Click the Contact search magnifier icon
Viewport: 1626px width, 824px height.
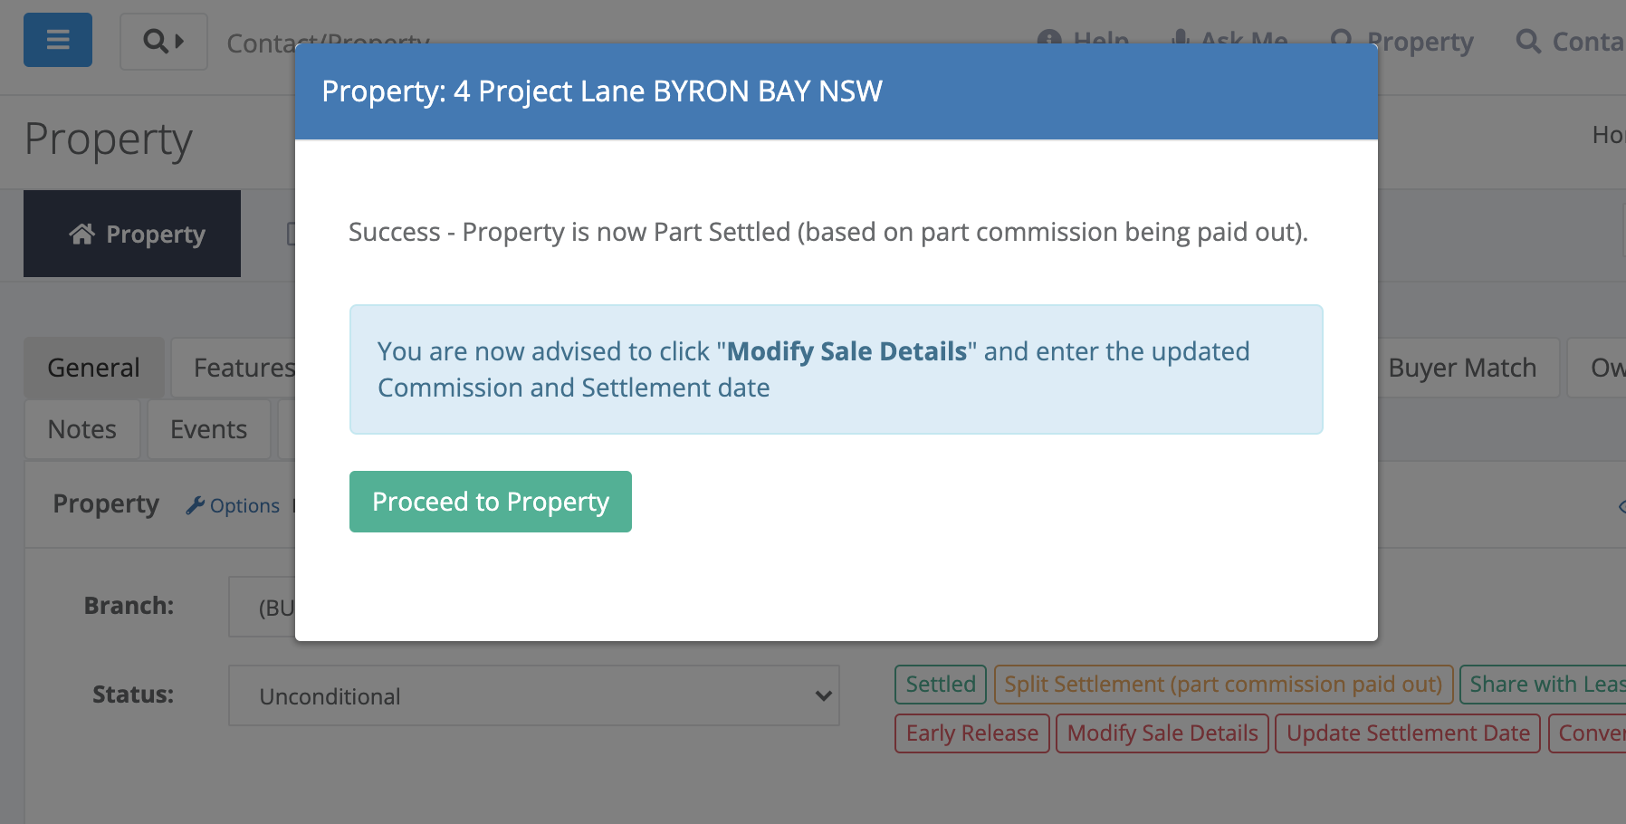tap(1528, 41)
